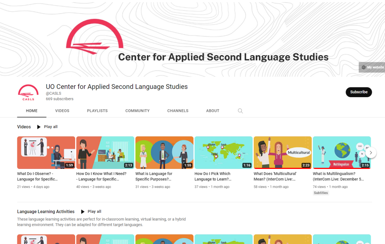Click the channel name UO Center for Applied Second Language Studies
Image resolution: width=385 pixels, height=244 pixels.
(x=117, y=87)
